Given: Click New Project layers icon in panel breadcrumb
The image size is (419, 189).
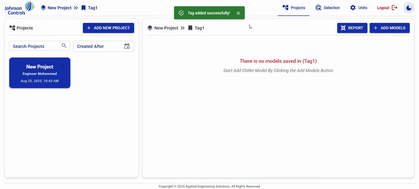Looking at the screenshot, I should coord(150,28).
